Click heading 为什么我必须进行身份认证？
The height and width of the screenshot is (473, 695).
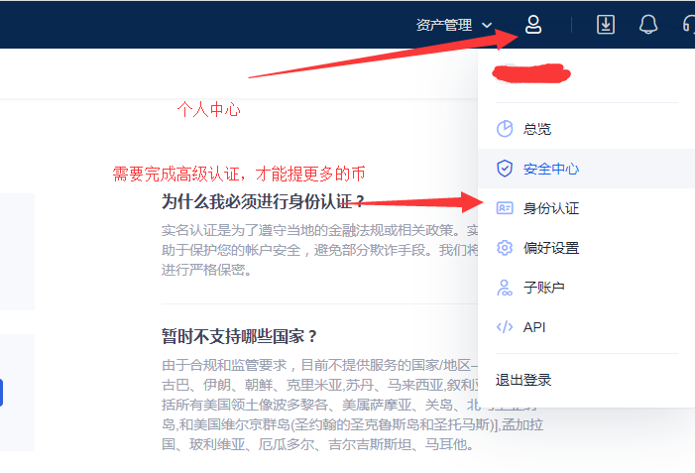pos(263,201)
